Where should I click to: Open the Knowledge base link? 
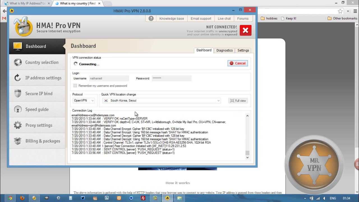[172, 19]
